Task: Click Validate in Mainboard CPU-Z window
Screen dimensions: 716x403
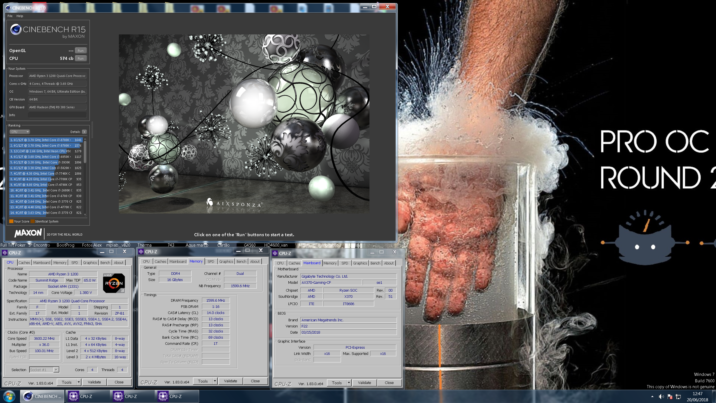Action: (364, 383)
